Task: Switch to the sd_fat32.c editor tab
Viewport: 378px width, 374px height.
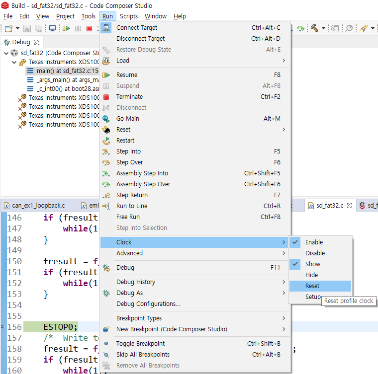Action: (x=329, y=206)
